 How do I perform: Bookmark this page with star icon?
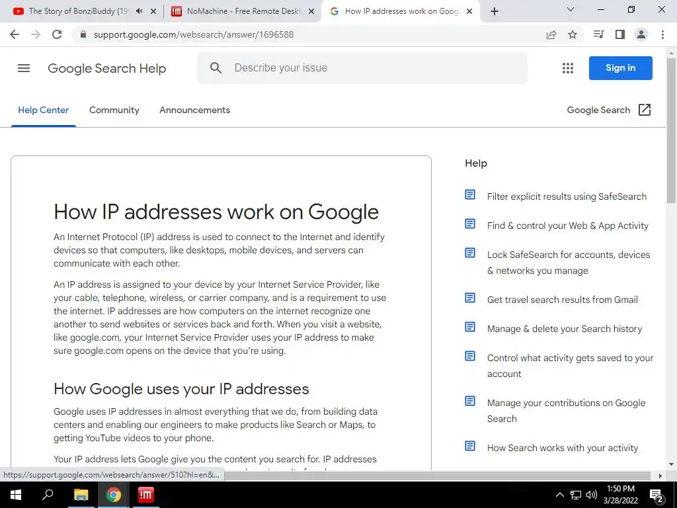pyautogui.click(x=573, y=34)
